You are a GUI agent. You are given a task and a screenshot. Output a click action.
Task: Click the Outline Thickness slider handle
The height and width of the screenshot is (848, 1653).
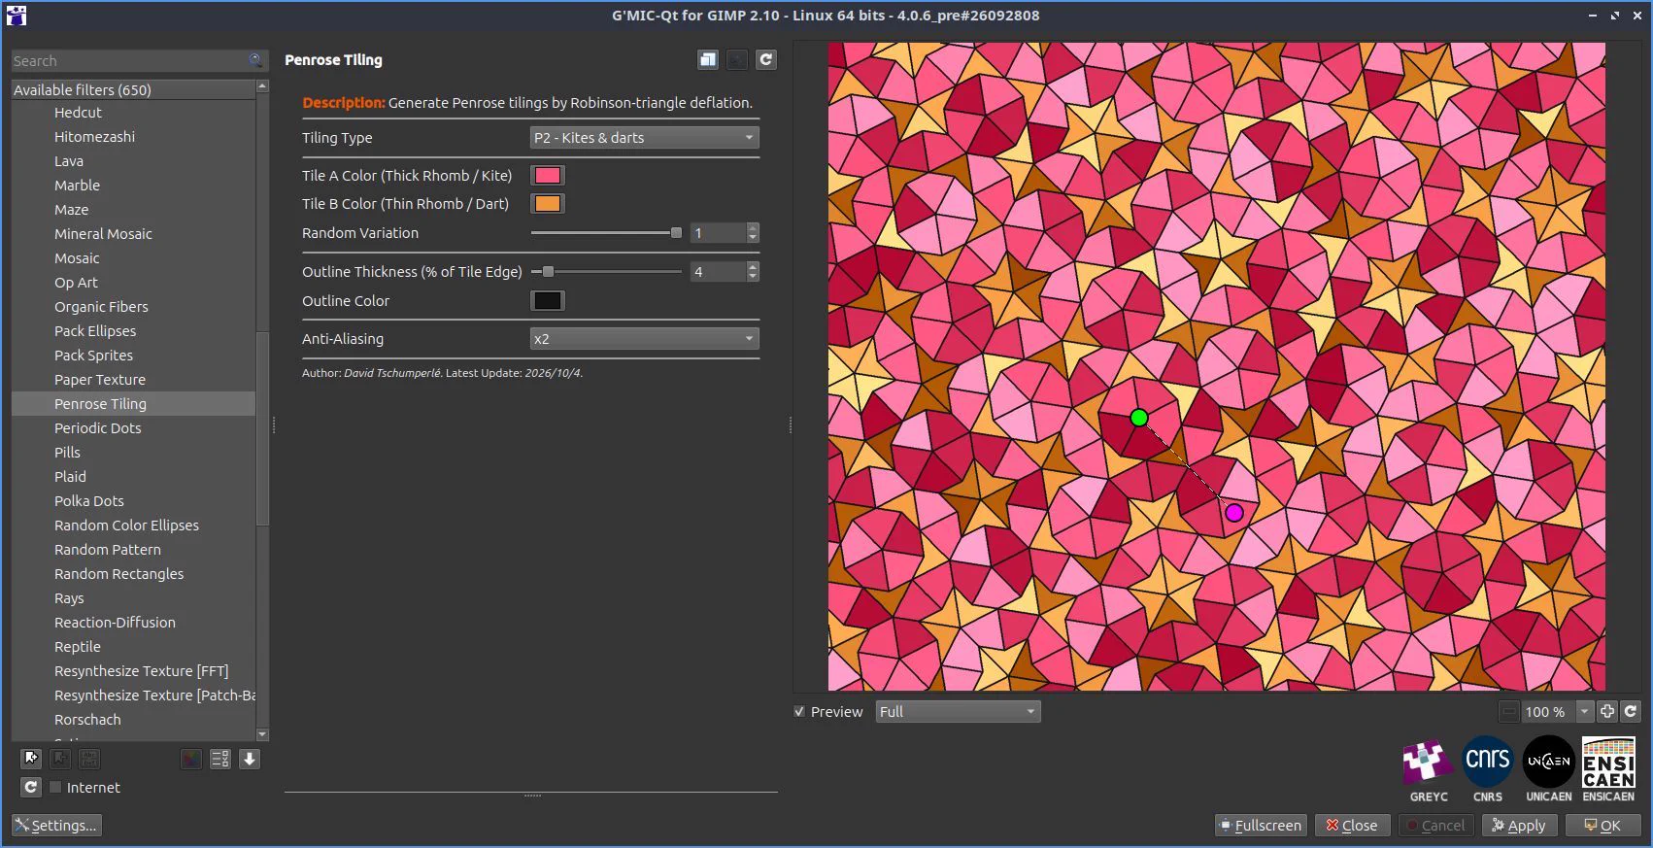548,272
